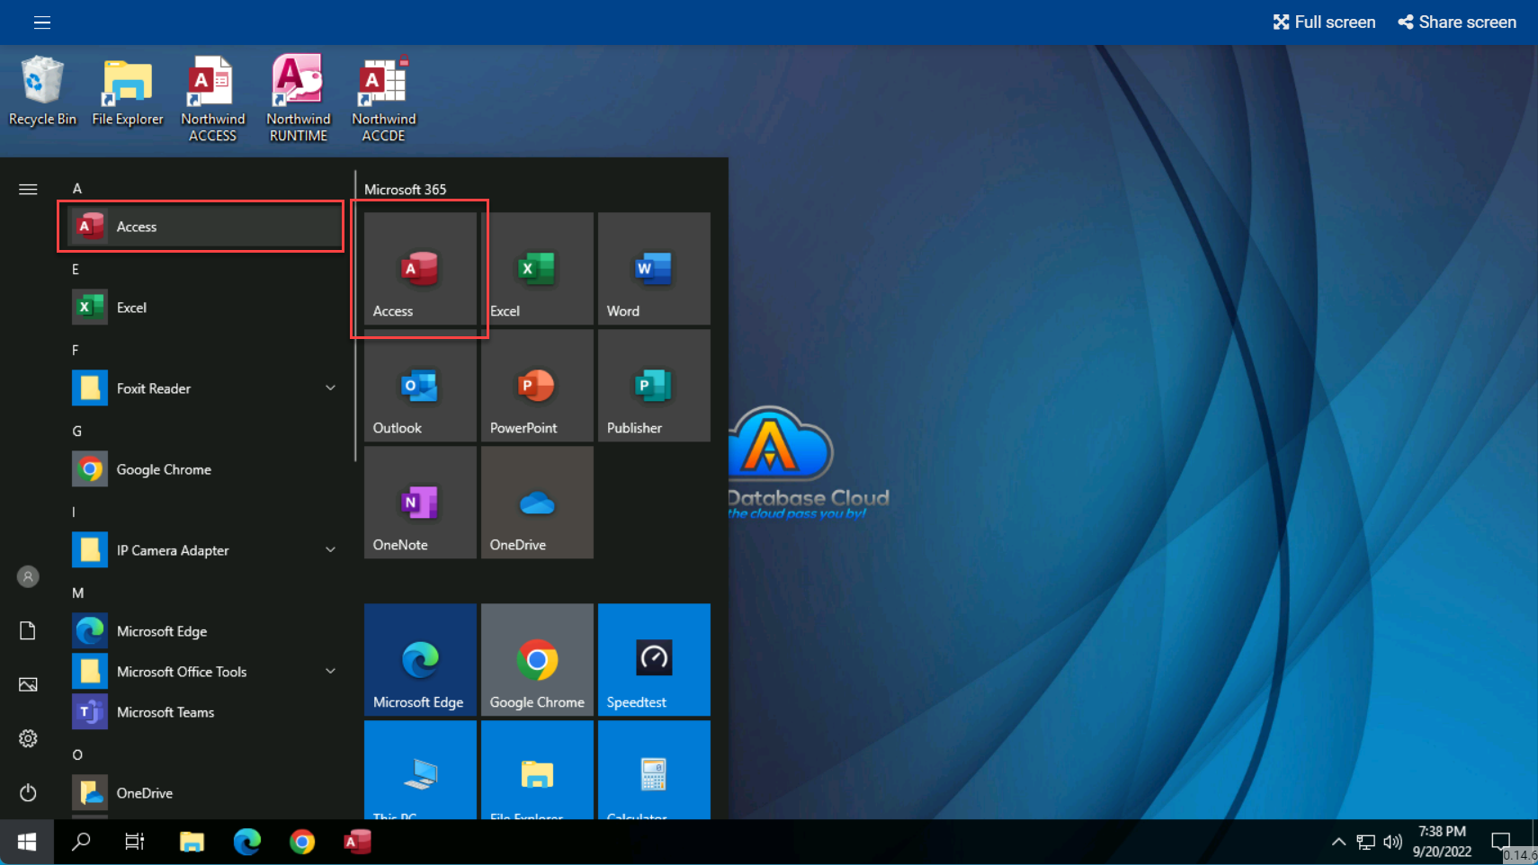The image size is (1538, 865).
Task: Open the This PC tile
Action: (x=420, y=771)
